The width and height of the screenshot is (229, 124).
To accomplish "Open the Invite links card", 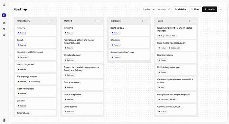I will click(82, 30).
